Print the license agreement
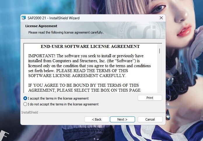This screenshot has height=141, width=203. tap(150, 98)
